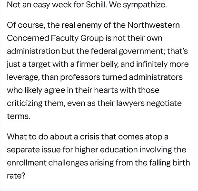Screen dimensions: 198x191
Task: Click the word "professors" in the text
Action: point(80,78)
